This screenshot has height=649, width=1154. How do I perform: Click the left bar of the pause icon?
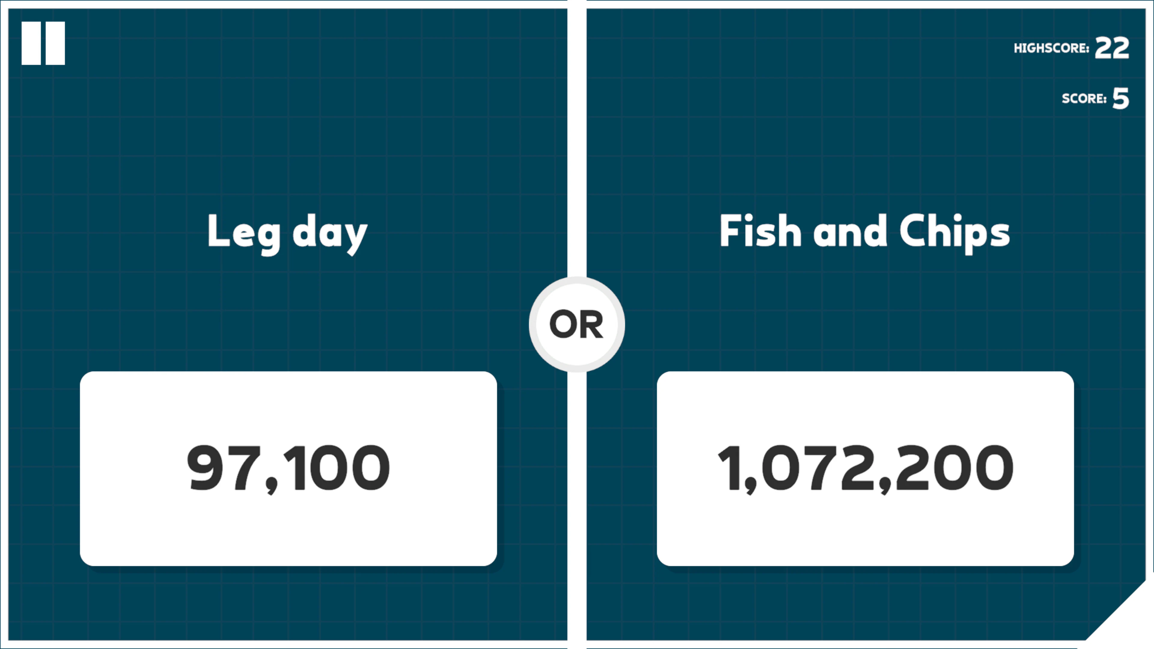[x=31, y=43]
